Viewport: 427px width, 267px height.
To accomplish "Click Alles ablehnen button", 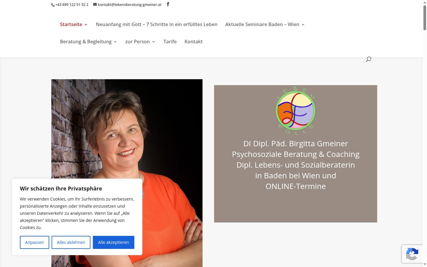I will [x=71, y=242].
